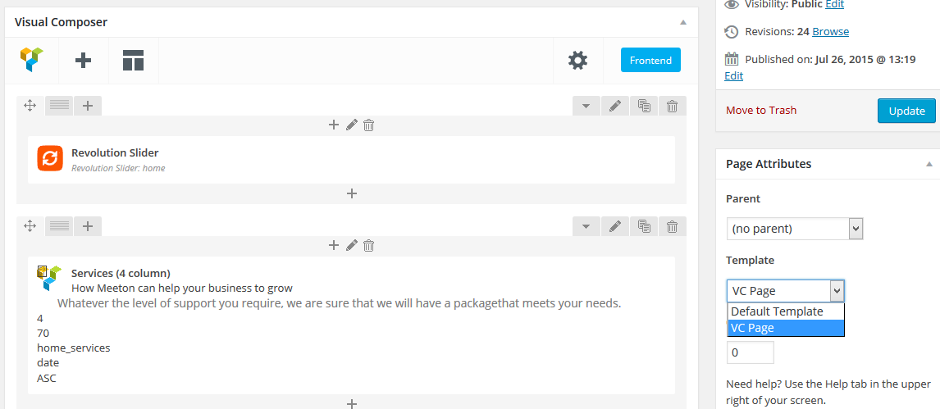Screen dimensions: 940x409
Task: Move the page to Trash
Action: tap(761, 111)
